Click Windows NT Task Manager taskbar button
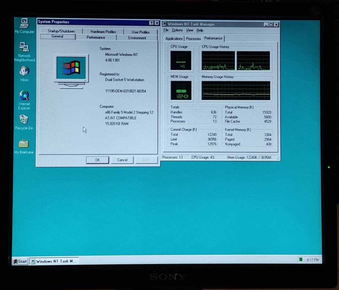 tap(54, 261)
